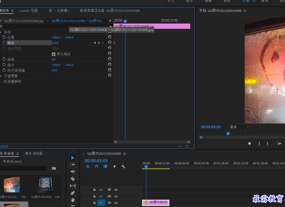
Task: Select the Slip tool
Action: coord(73,186)
